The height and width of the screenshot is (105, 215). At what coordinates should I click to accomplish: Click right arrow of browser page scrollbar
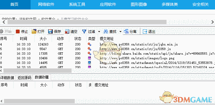(212, 22)
